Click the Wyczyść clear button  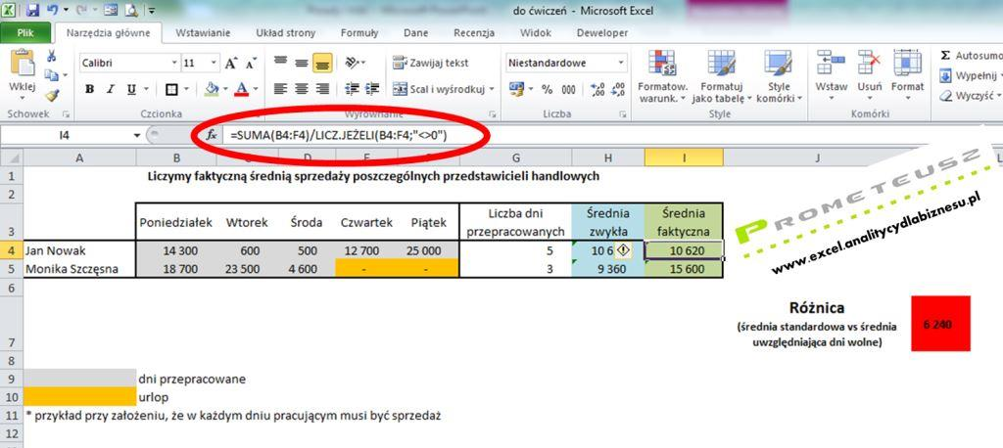(969, 96)
